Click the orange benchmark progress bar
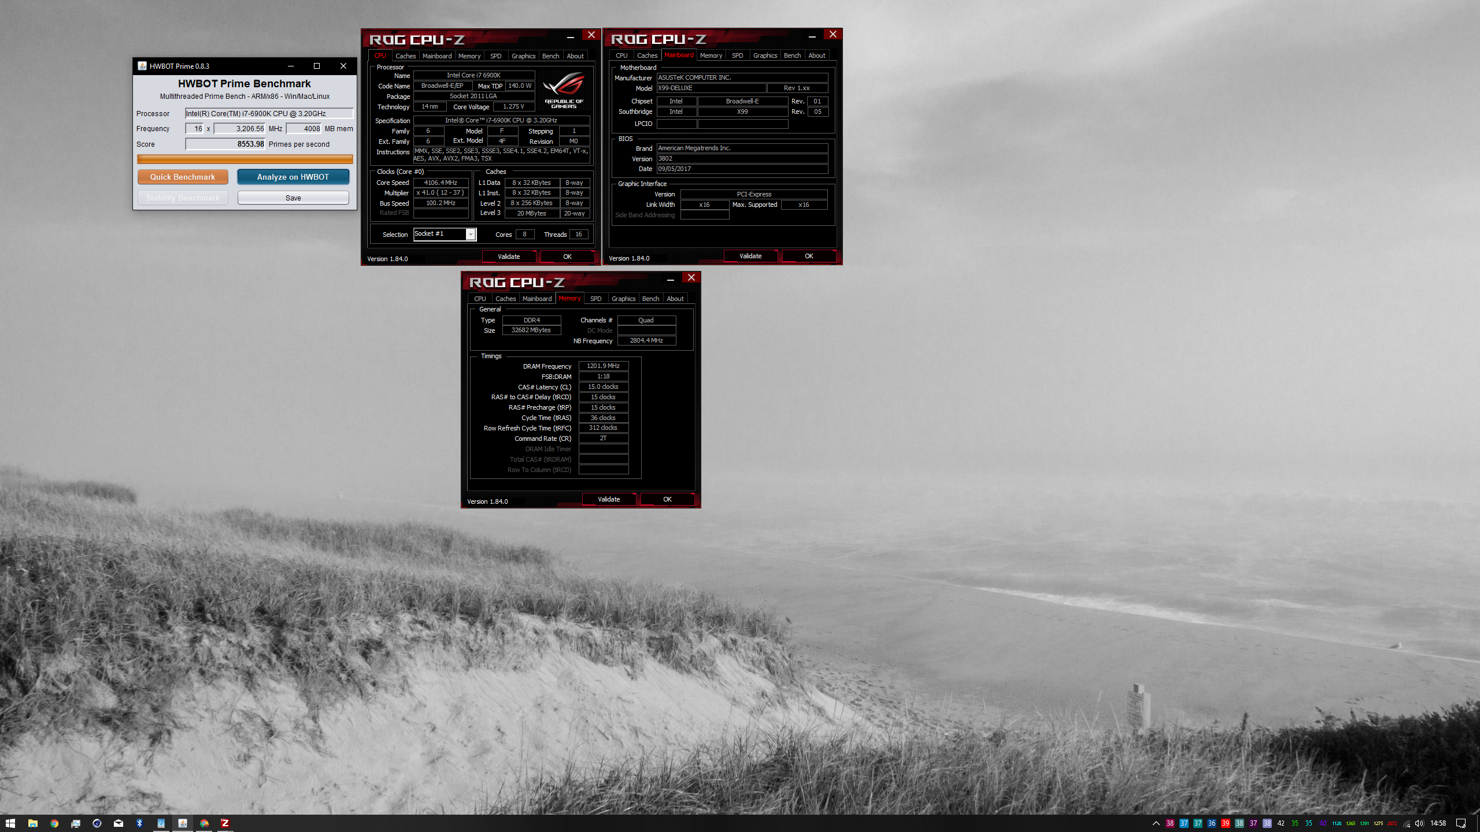The width and height of the screenshot is (1480, 832). (x=245, y=159)
